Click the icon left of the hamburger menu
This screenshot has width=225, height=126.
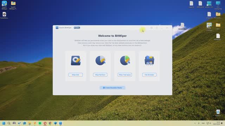152,28
